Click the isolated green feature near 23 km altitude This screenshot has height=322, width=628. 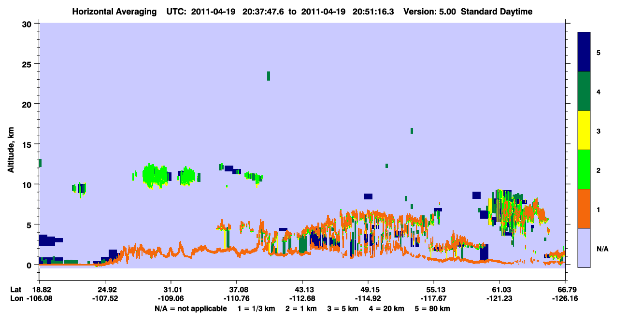click(269, 76)
